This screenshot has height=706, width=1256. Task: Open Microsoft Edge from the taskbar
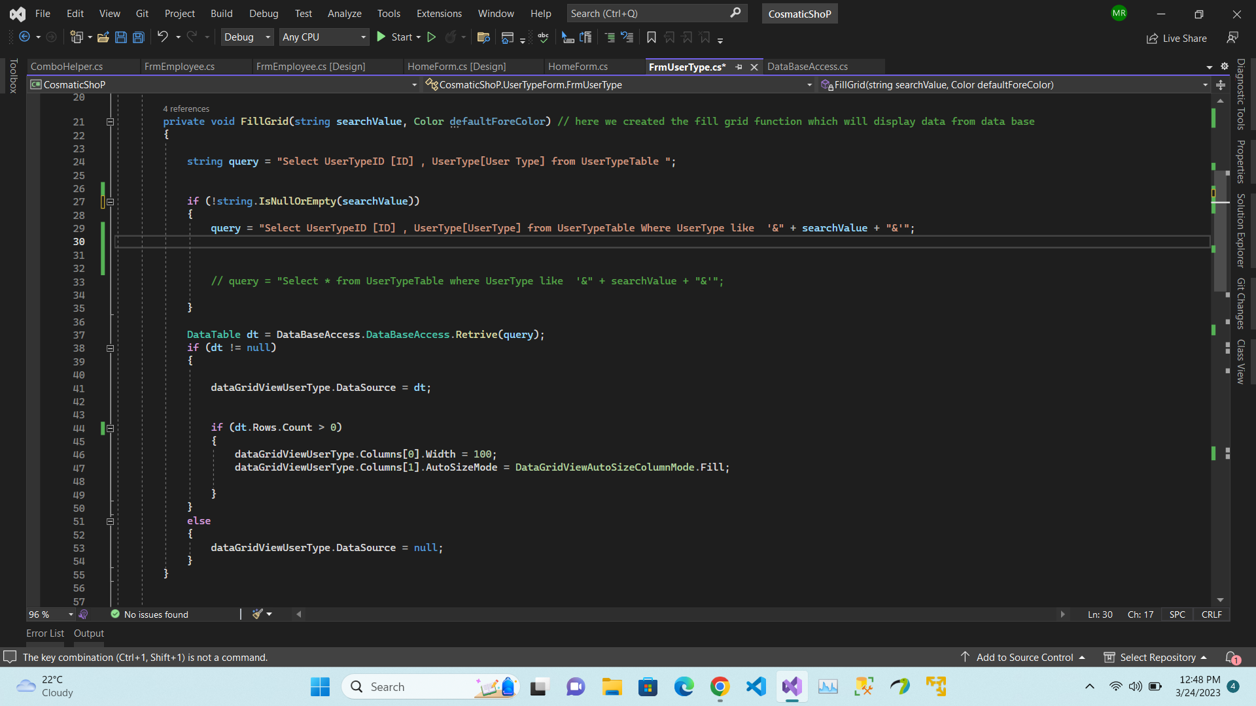[684, 686]
